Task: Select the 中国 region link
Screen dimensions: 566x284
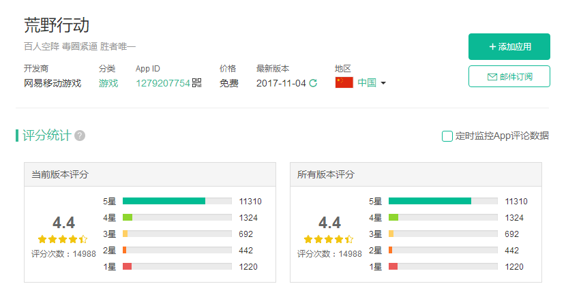Action: [x=367, y=82]
